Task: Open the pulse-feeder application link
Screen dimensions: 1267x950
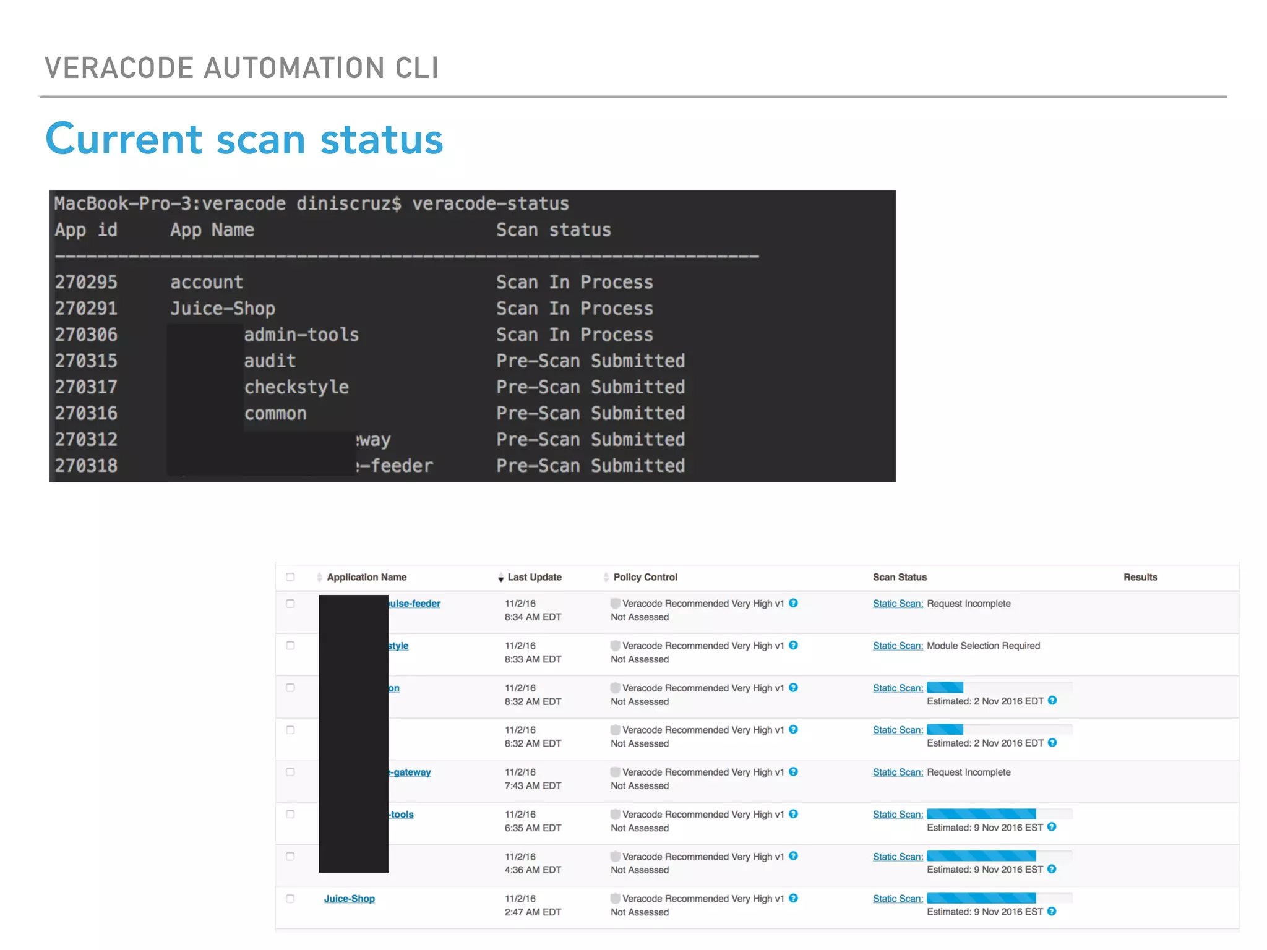Action: 414,603
